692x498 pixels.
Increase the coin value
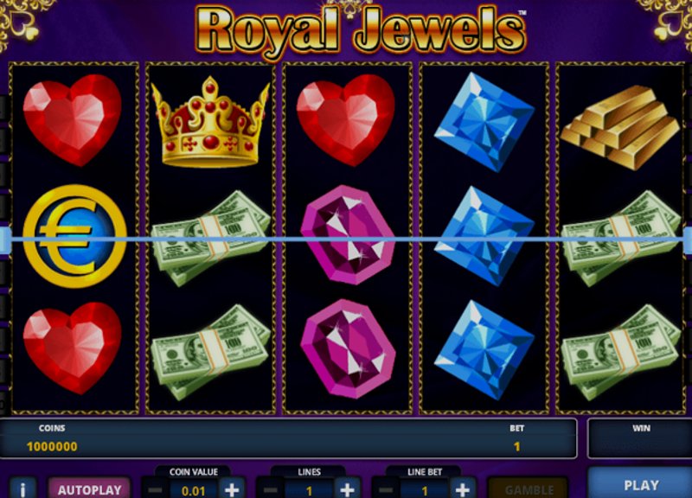coord(232,489)
